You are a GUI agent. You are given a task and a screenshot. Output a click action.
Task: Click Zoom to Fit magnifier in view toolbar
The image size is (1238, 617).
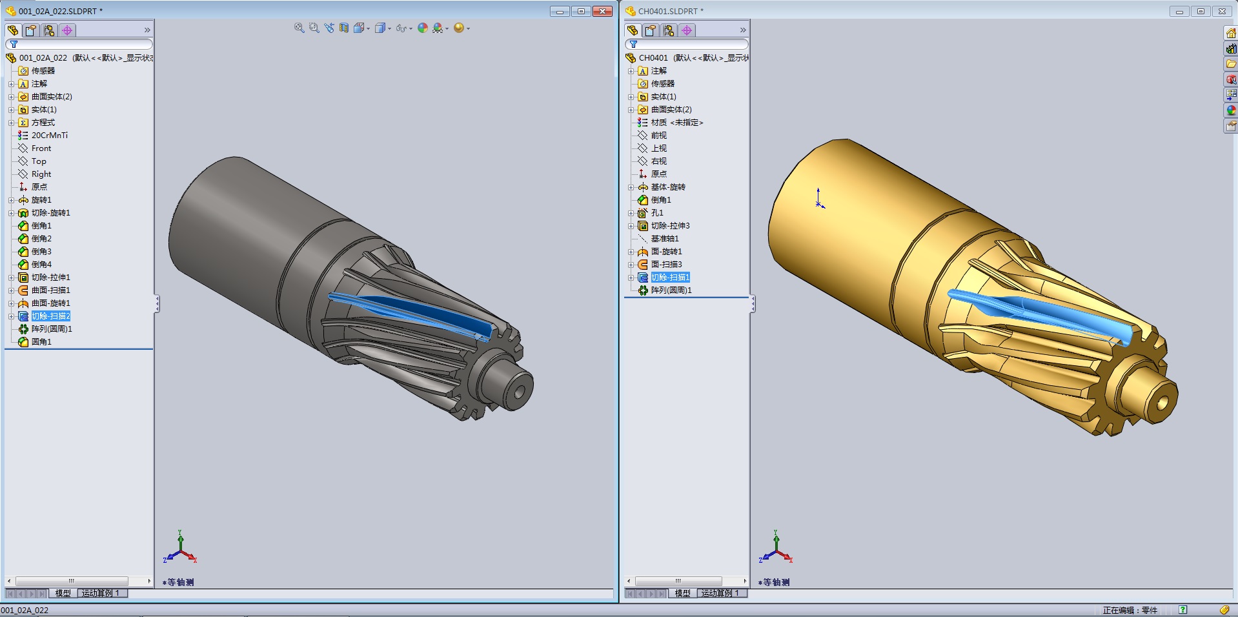pos(299,28)
